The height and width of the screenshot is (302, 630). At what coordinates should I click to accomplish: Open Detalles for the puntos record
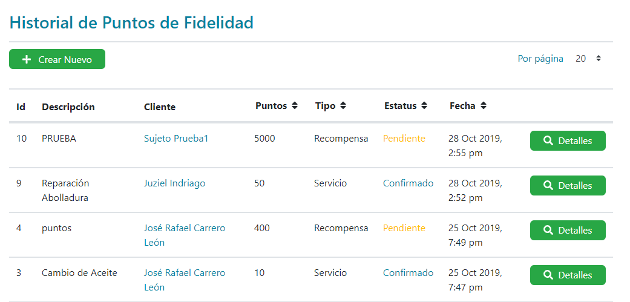click(567, 230)
